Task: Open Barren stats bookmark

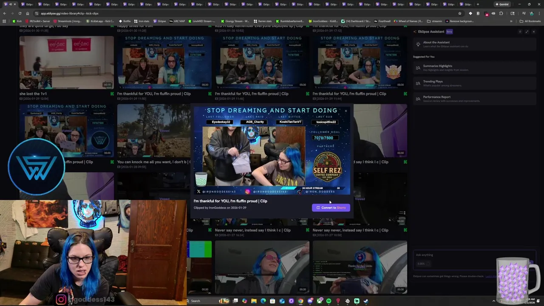Action: (x=263, y=21)
